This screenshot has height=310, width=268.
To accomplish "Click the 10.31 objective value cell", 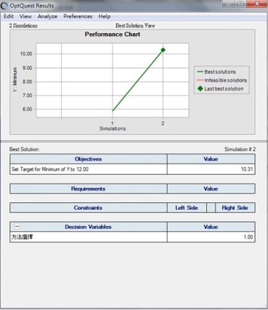I will 211,169.
